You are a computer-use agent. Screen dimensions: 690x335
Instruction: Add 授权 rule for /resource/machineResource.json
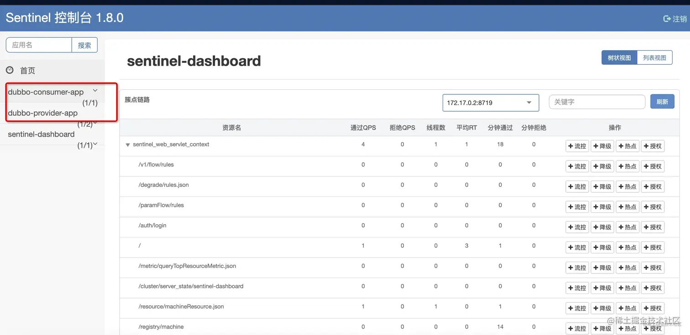point(653,308)
